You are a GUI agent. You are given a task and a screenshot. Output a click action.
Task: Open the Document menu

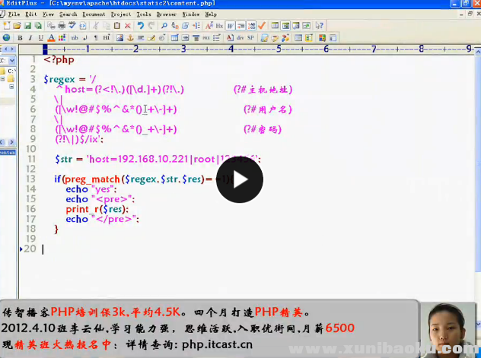(94, 14)
